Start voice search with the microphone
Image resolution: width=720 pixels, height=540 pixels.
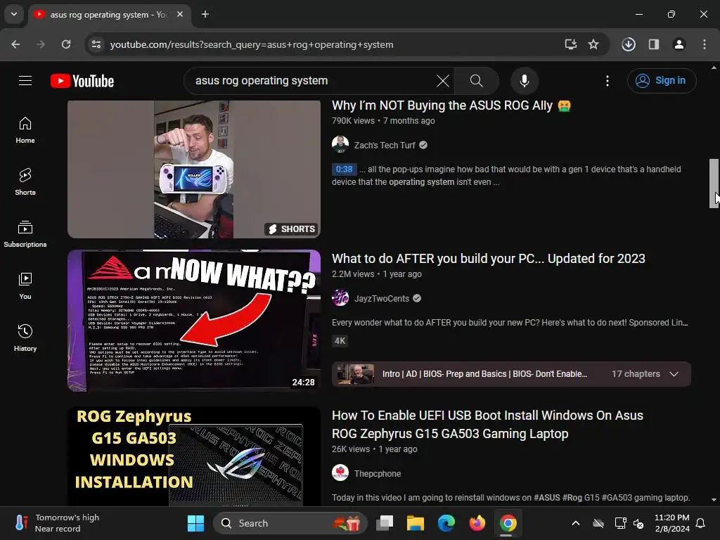[524, 81]
